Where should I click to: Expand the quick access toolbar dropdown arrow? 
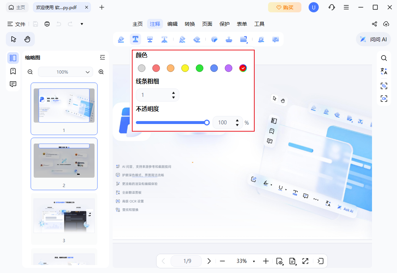(82, 24)
